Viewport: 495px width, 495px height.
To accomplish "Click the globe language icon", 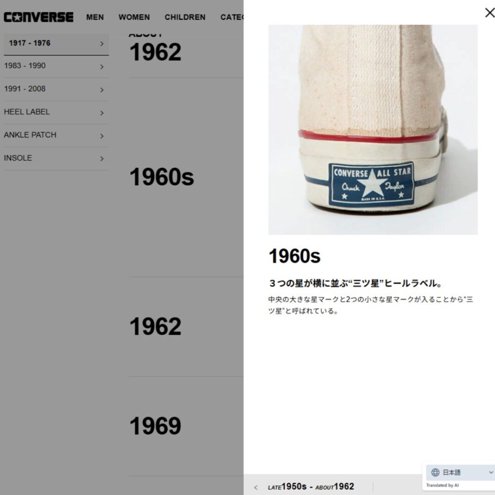I will point(435,472).
